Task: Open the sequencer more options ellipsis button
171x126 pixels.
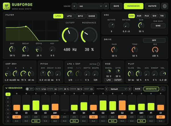Action: click(163, 89)
